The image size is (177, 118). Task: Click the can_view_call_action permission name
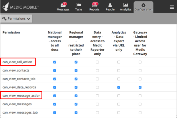pos(17,62)
